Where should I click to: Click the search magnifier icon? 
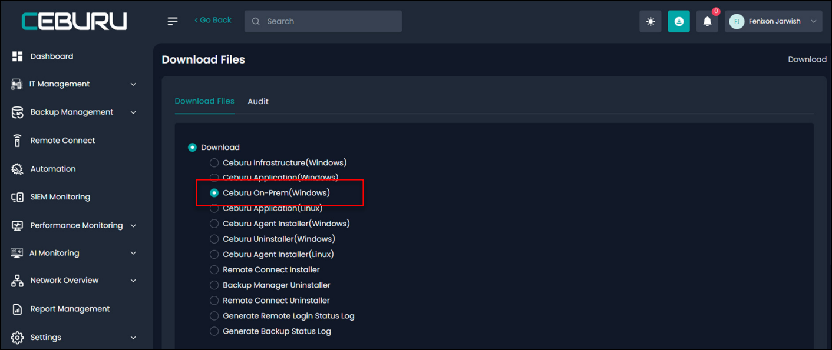coord(256,21)
